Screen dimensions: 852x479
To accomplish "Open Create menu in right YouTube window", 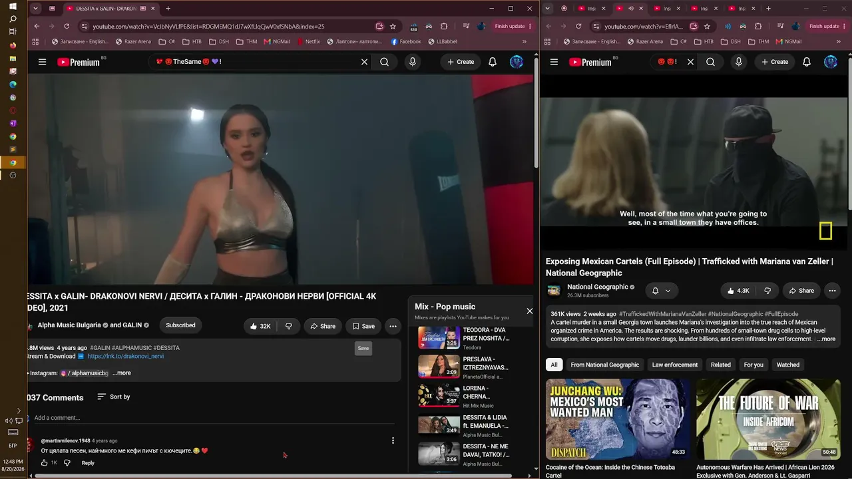I will click(x=775, y=62).
